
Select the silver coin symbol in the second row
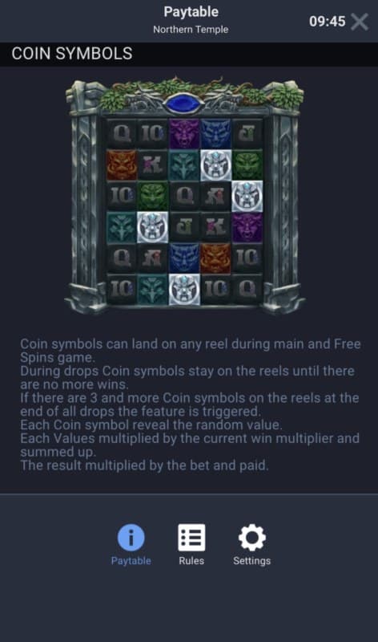coord(215,165)
